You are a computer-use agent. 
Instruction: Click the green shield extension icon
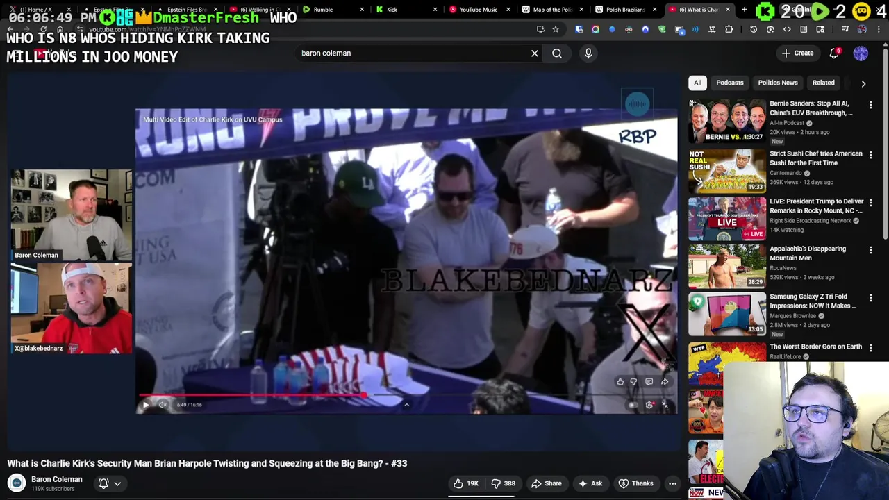(662, 29)
